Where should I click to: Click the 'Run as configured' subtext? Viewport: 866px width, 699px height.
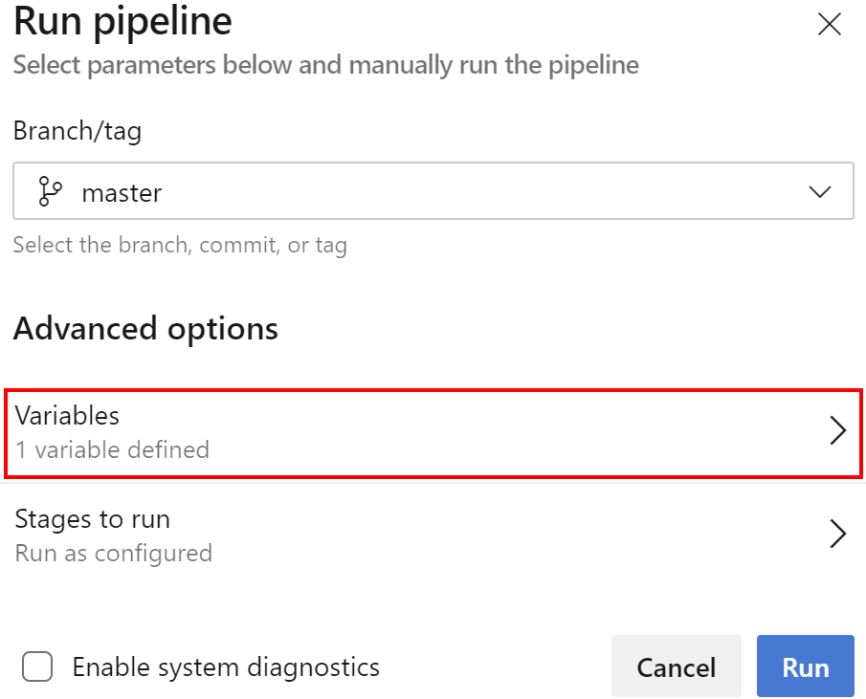pyautogui.click(x=113, y=553)
